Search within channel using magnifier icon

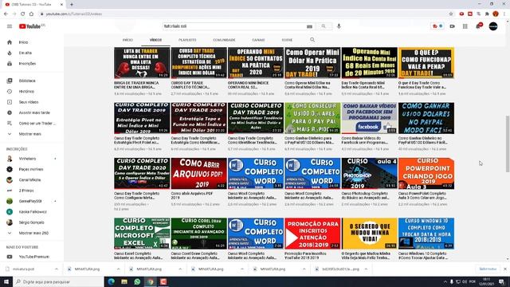[x=312, y=40]
